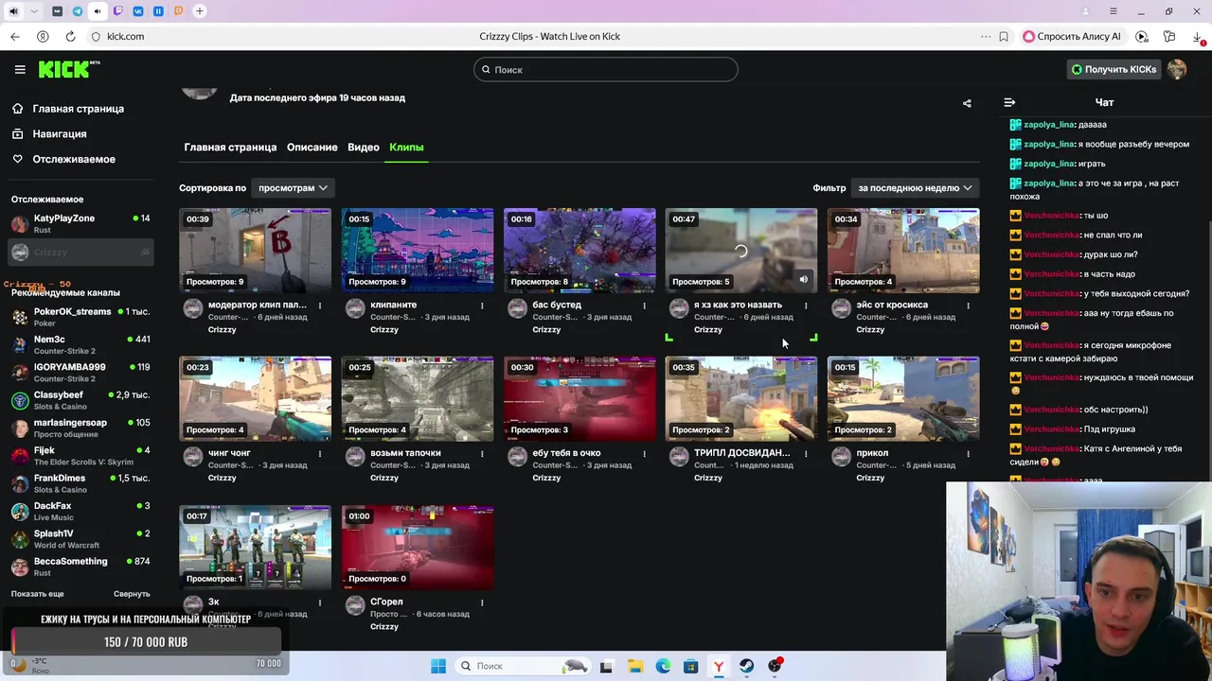Image resolution: width=1212 pixels, height=681 pixels.
Task: Open Windows Start menu
Action: pos(438,666)
